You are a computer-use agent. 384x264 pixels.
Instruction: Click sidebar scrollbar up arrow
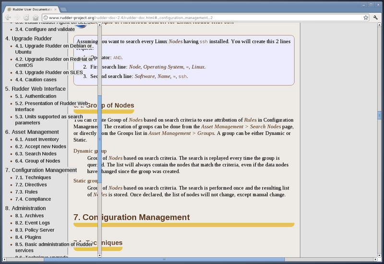(x=99, y=25)
